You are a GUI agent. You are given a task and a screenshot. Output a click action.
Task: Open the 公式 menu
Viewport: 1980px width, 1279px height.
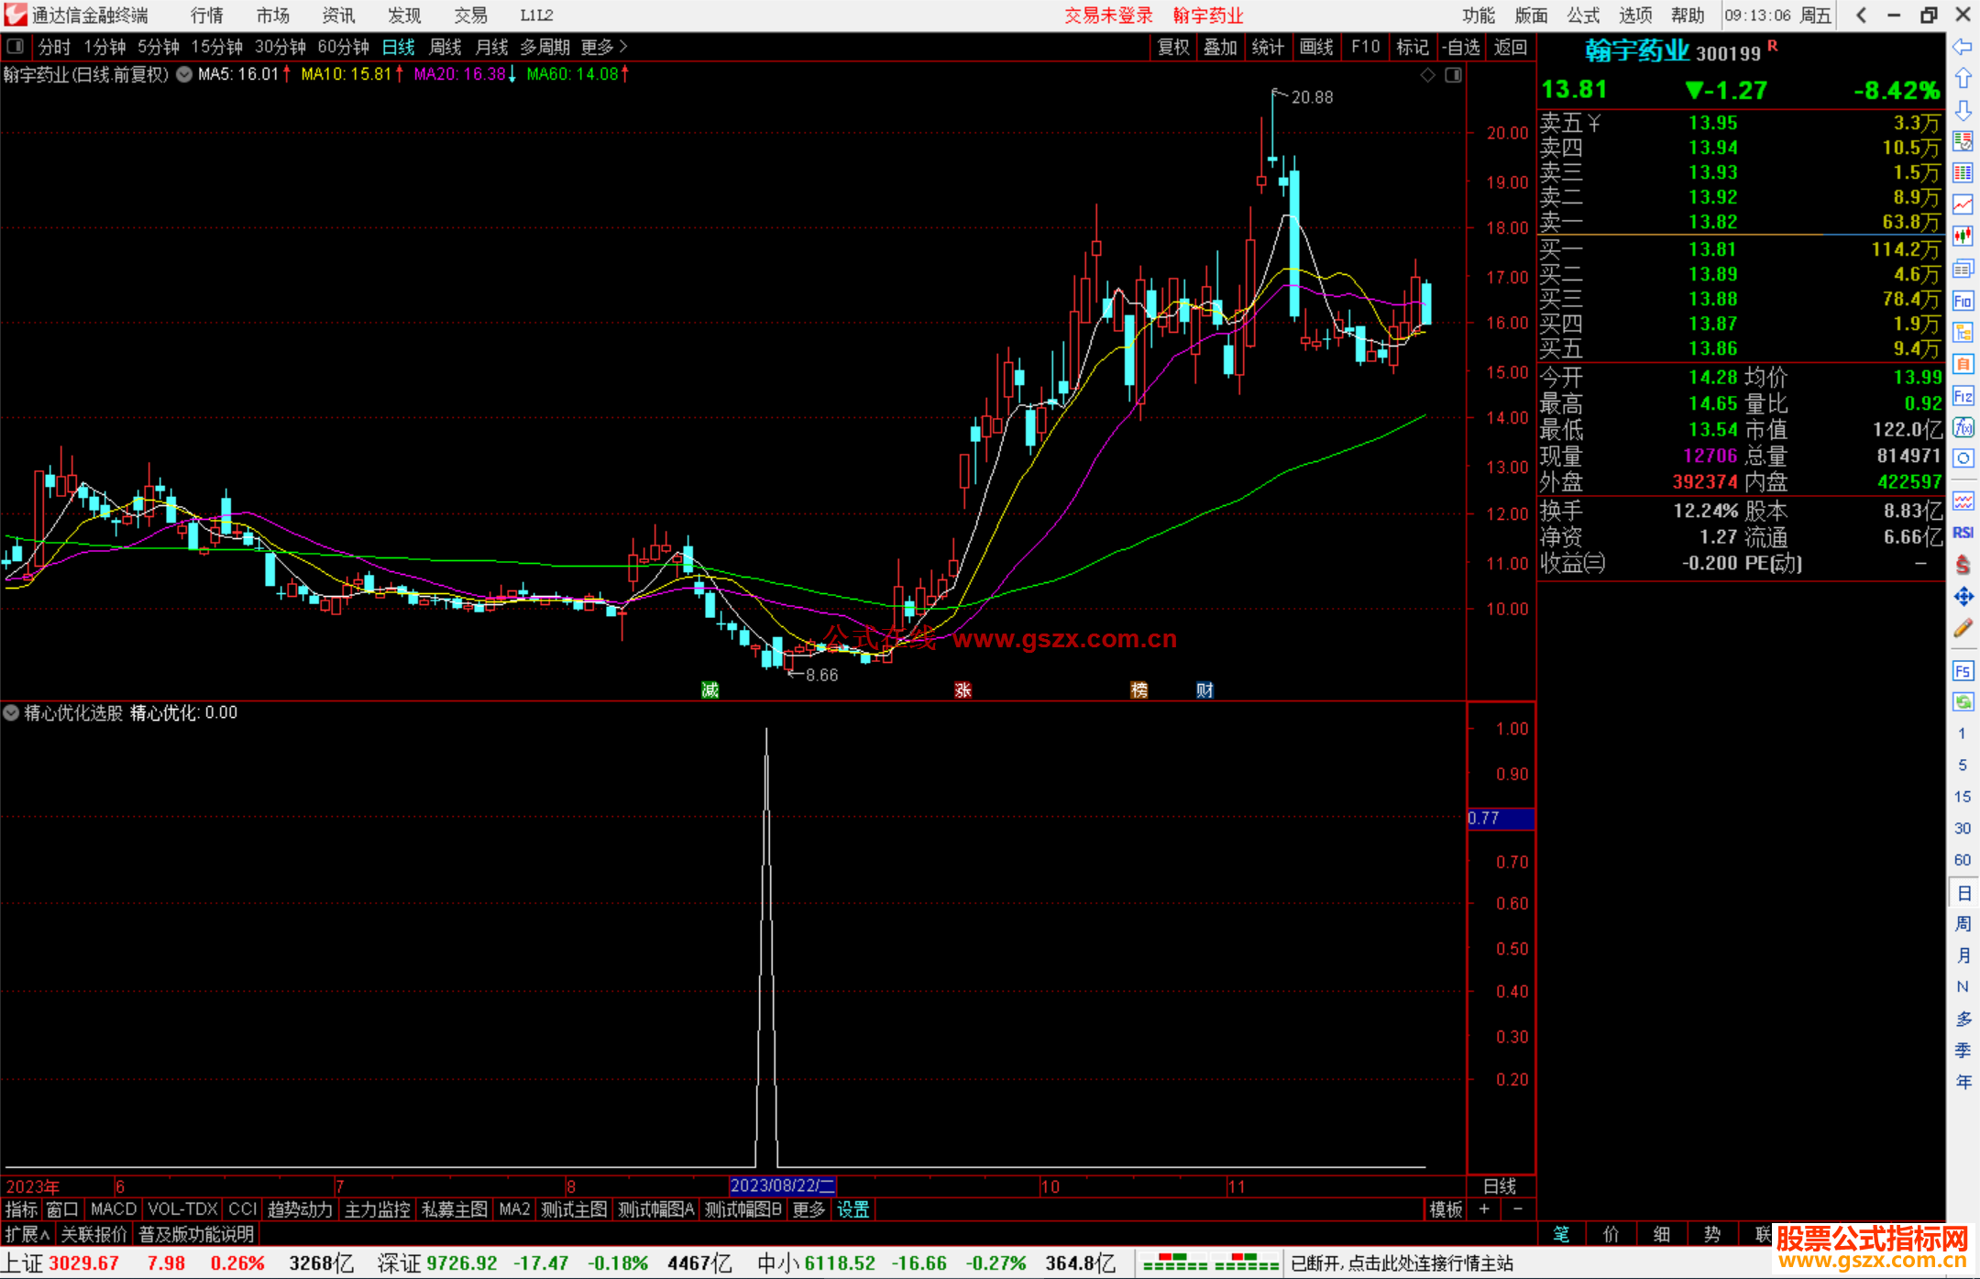[1582, 15]
